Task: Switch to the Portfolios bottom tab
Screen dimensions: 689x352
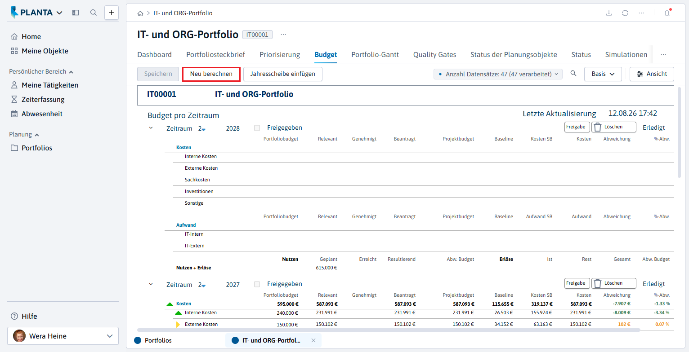Action: point(153,340)
